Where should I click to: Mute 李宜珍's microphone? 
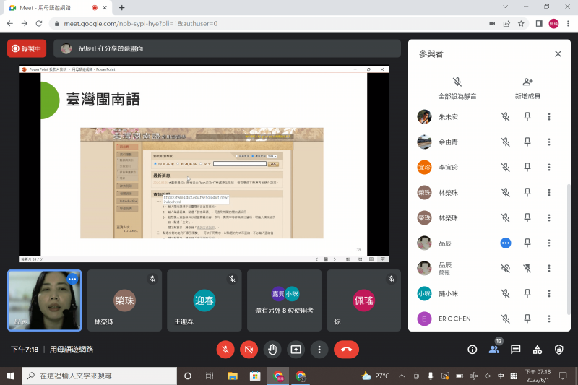pyautogui.click(x=505, y=168)
